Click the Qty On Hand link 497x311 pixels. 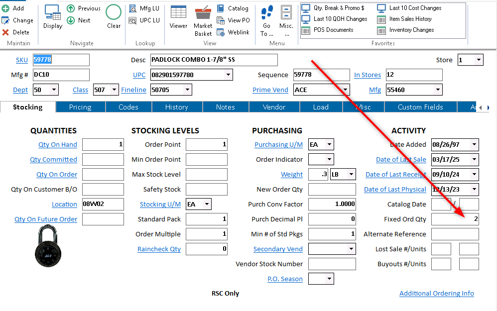(x=58, y=145)
